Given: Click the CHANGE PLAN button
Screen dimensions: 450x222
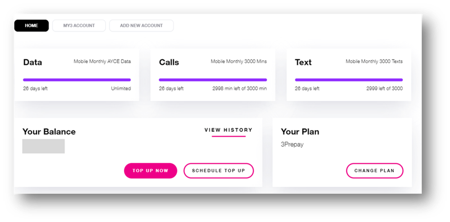Looking at the screenshot, I should click(374, 171).
